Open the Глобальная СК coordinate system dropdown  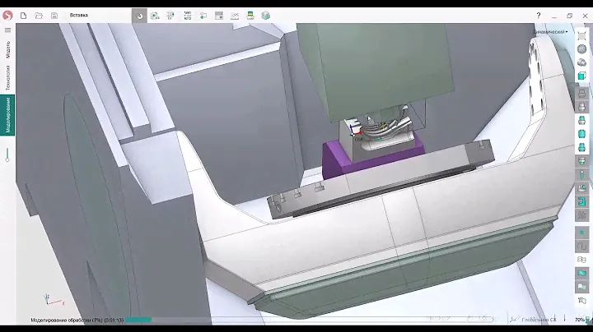point(538,319)
